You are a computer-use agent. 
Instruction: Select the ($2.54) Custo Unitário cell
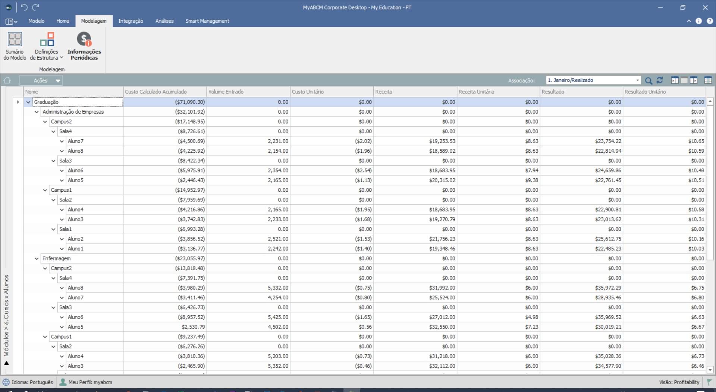(332, 170)
